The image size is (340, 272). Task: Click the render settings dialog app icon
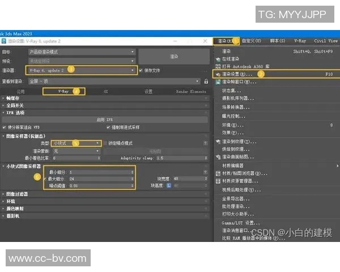[4, 41]
